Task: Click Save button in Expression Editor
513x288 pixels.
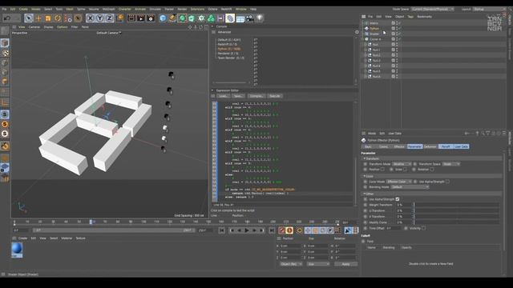Action: pos(238,96)
